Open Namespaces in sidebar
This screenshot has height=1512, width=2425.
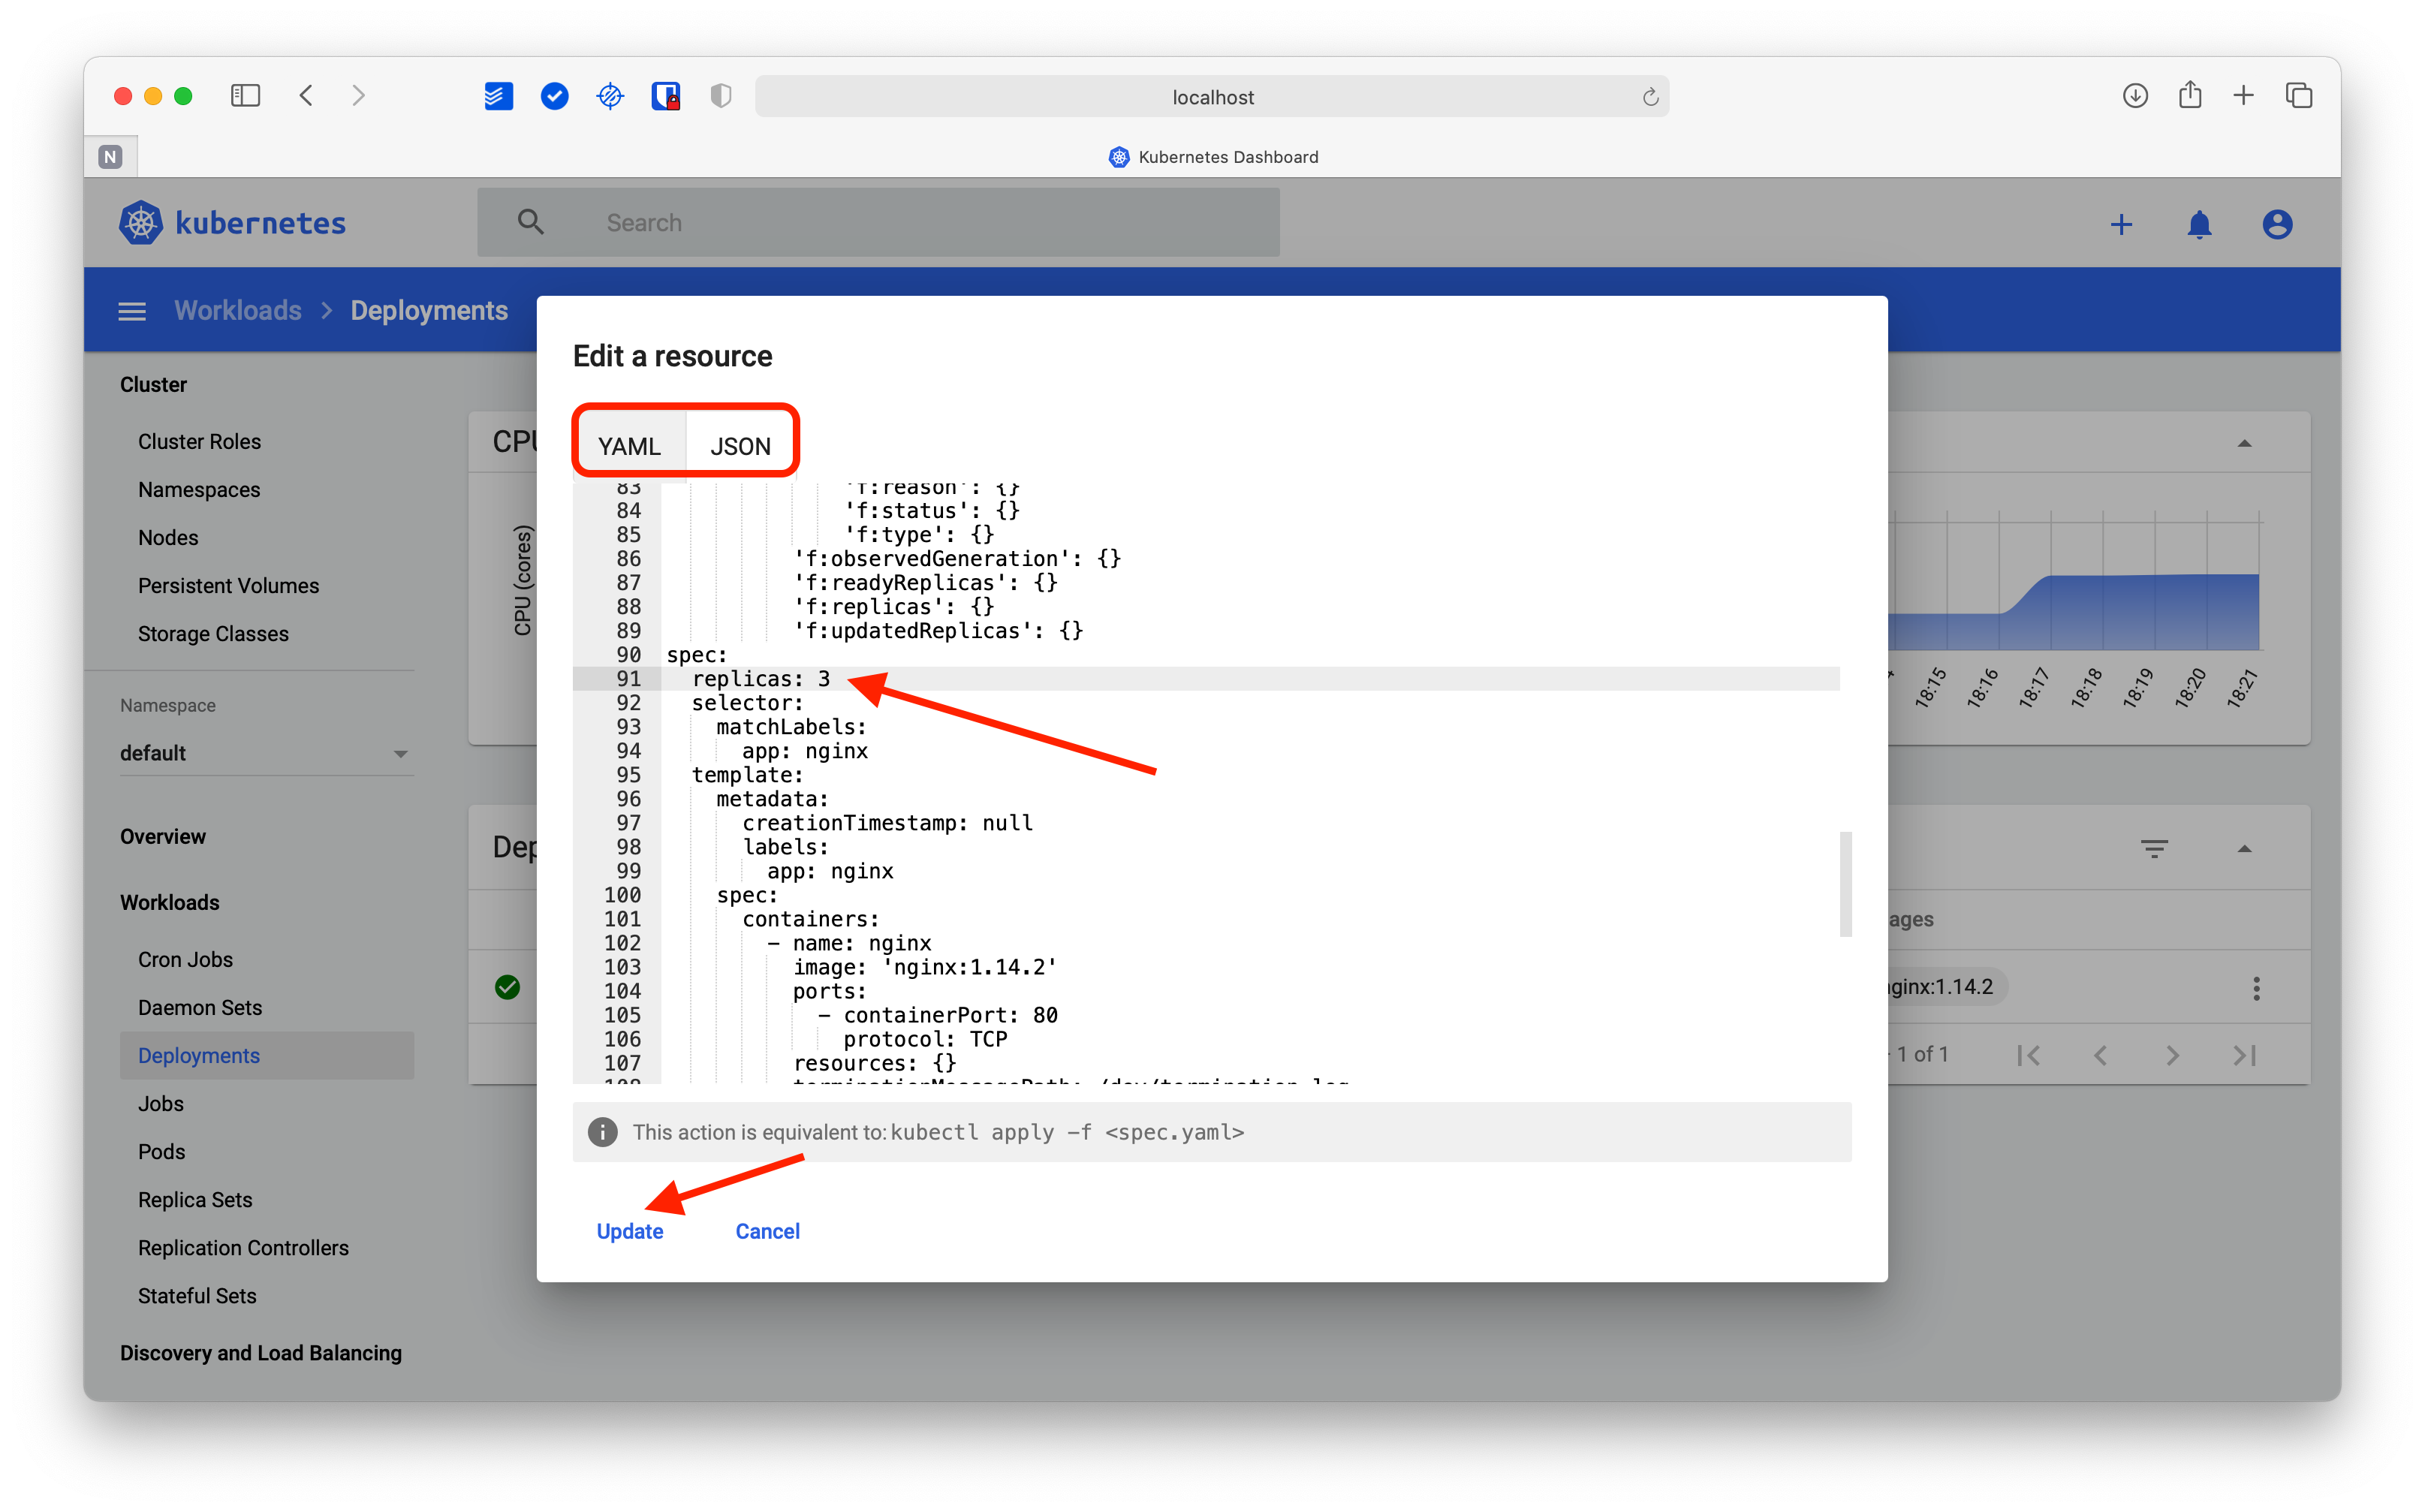point(199,489)
